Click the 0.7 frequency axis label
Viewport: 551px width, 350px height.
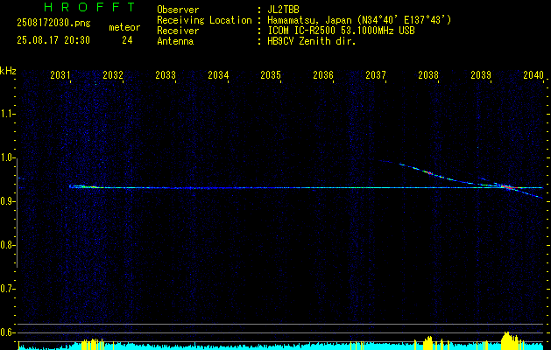tap(7, 289)
